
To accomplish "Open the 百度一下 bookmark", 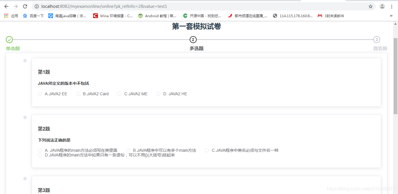I will pyautogui.click(x=33, y=16).
